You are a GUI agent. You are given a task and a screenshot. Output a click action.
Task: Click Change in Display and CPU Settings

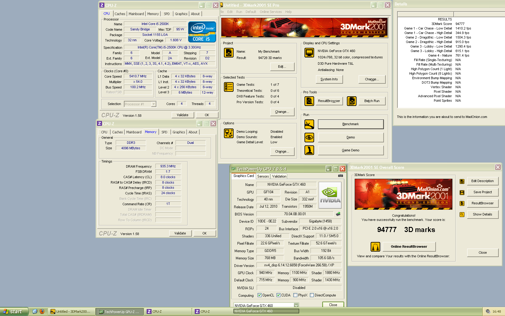372,79
